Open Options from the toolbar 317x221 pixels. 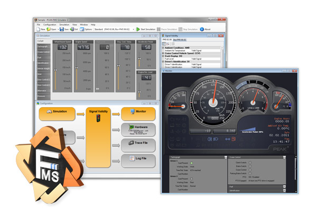pos(83,29)
